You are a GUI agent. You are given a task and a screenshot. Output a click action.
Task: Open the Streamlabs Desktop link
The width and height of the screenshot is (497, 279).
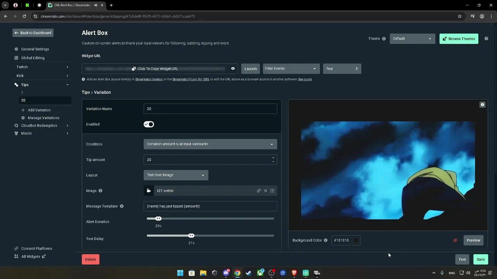[149, 79]
